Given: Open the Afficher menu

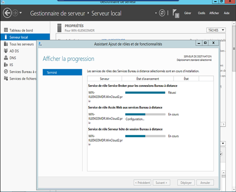Looking at the screenshot, I should (214, 13).
